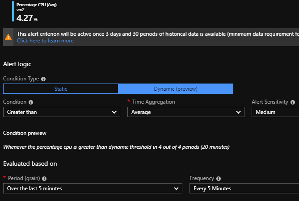The width and height of the screenshot is (299, 201).
Task: Open Frequency dropdown Every 5 Minutes
Action: [244, 188]
